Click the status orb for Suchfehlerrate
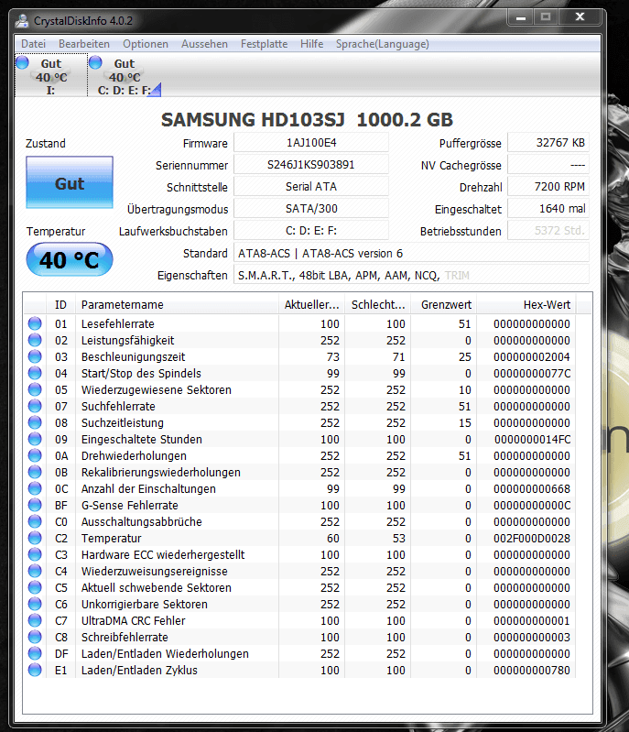 [x=35, y=406]
